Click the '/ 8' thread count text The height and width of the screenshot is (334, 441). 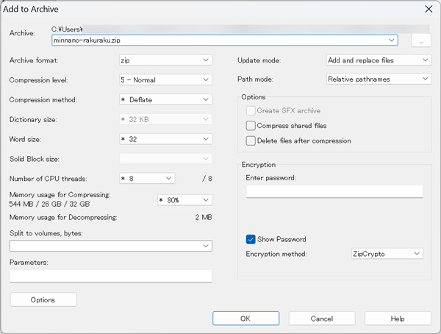pyautogui.click(x=207, y=178)
